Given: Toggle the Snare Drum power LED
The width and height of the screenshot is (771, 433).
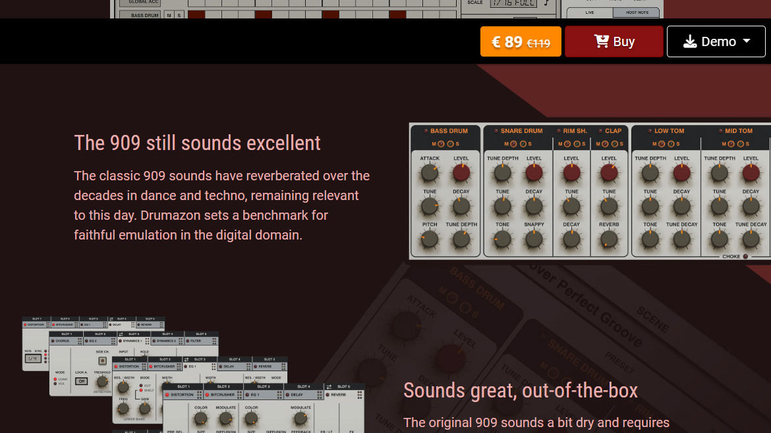Looking at the screenshot, I should 496,131.
